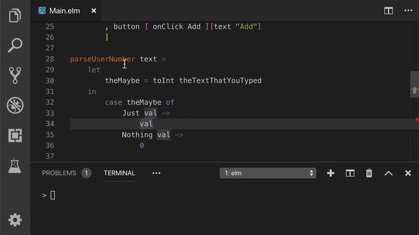Switch to the PROBLEMS panel tab

(59, 173)
